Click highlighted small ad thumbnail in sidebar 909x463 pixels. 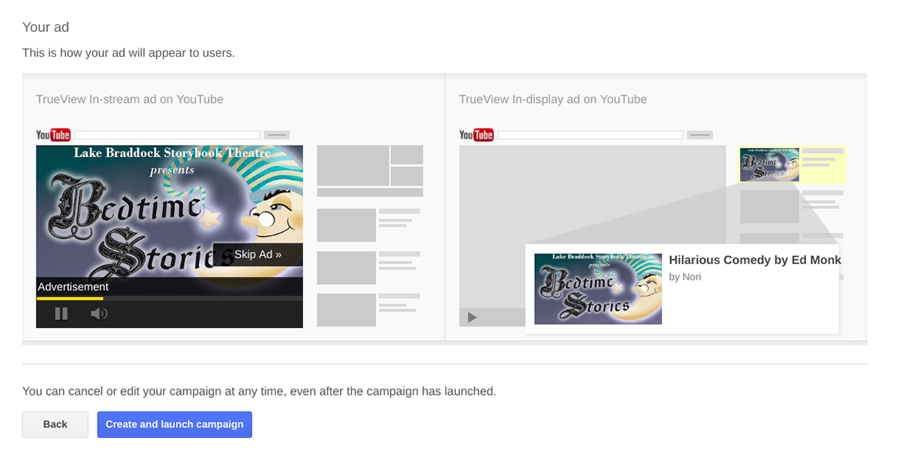pyautogui.click(x=770, y=164)
